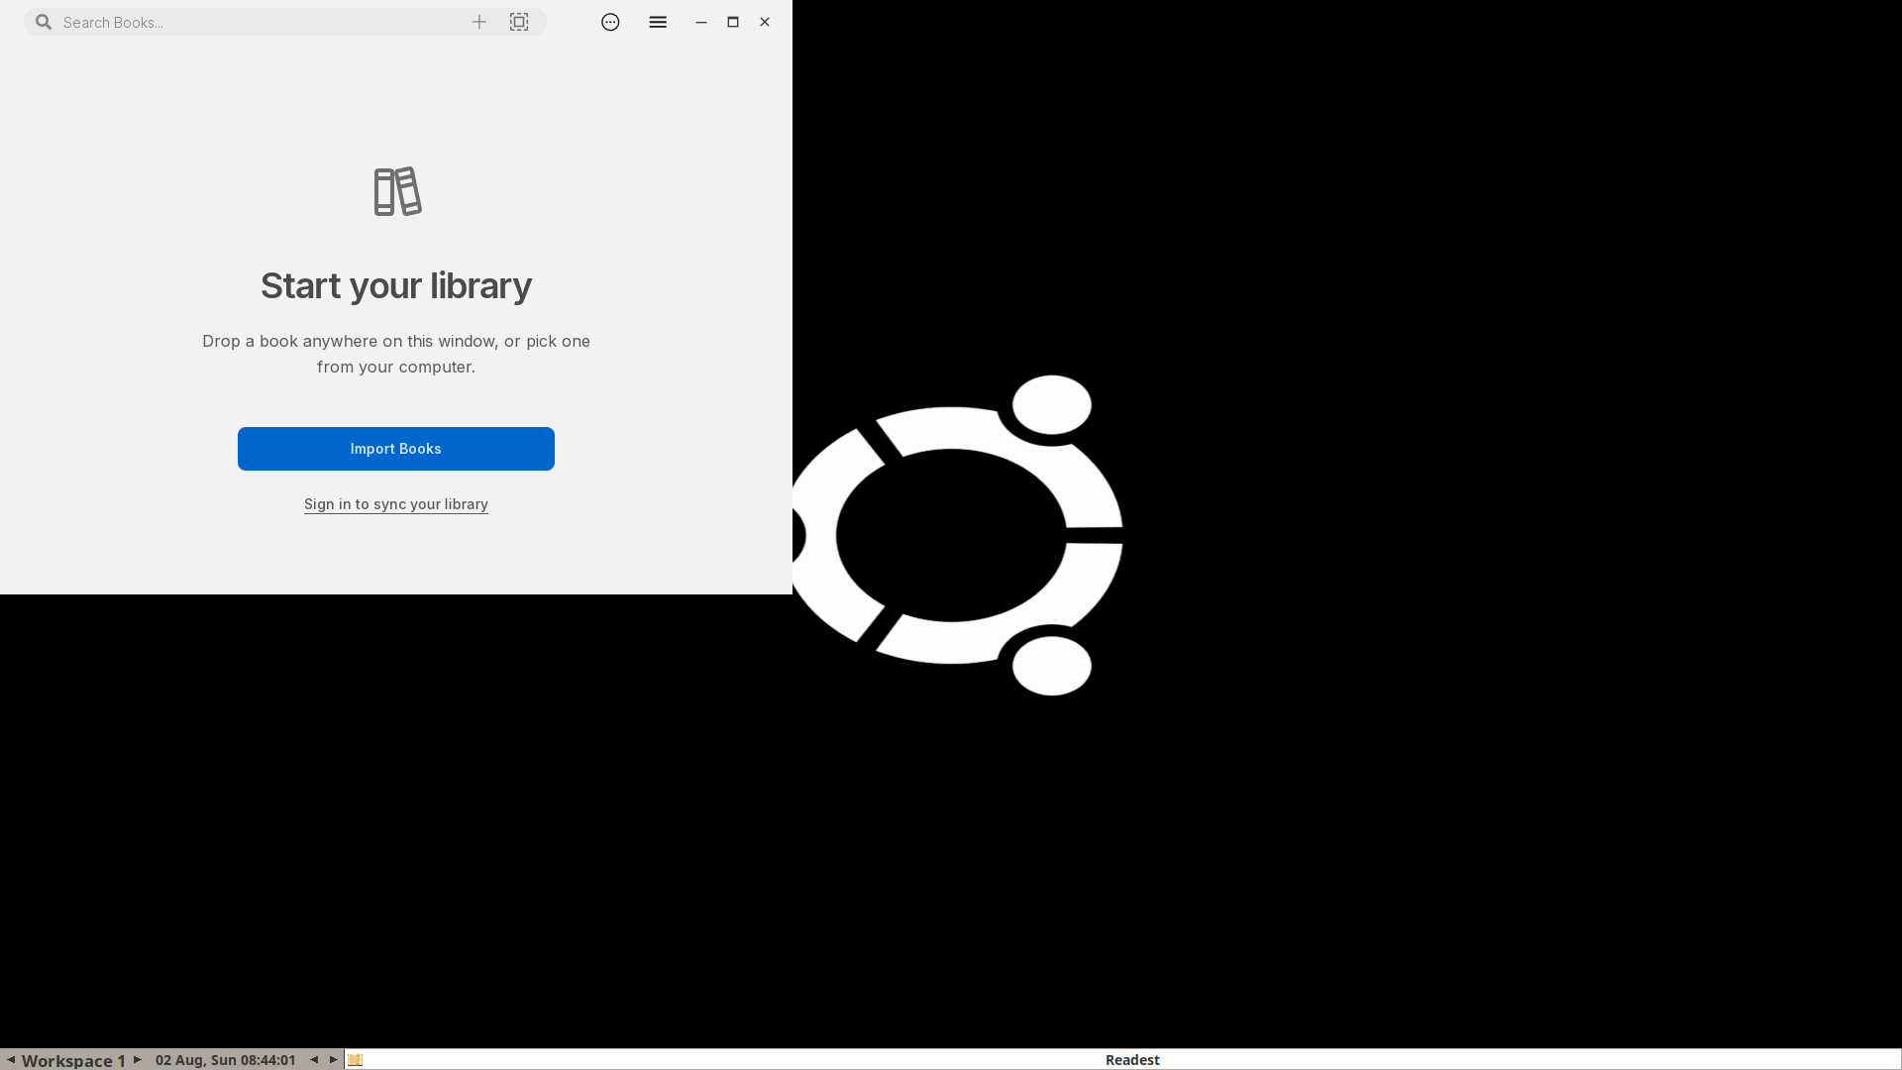Select the Readest taskbar window entry
The height and width of the screenshot is (1070, 1902).
click(1123, 1060)
